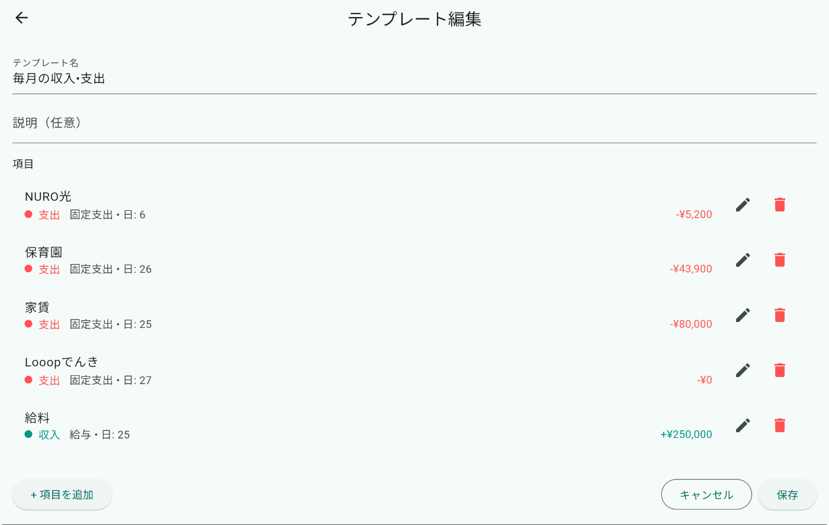Save the template with 保存 button
The image size is (829, 525).
click(788, 495)
